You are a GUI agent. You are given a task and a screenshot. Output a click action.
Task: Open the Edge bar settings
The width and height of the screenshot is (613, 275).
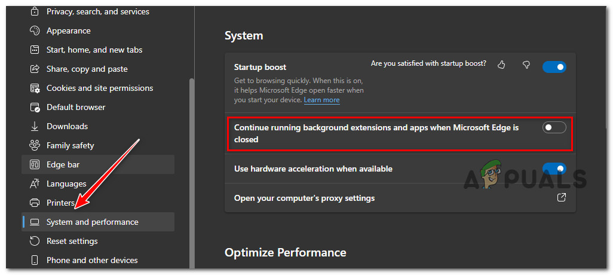pyautogui.click(x=63, y=164)
